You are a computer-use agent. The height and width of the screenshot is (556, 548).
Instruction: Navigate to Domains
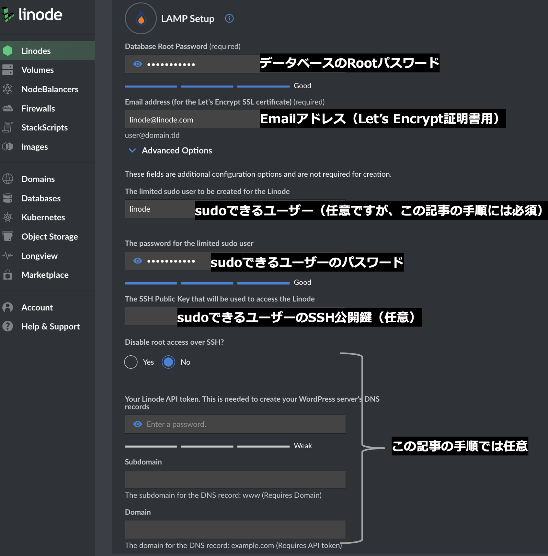pyautogui.click(x=47, y=179)
